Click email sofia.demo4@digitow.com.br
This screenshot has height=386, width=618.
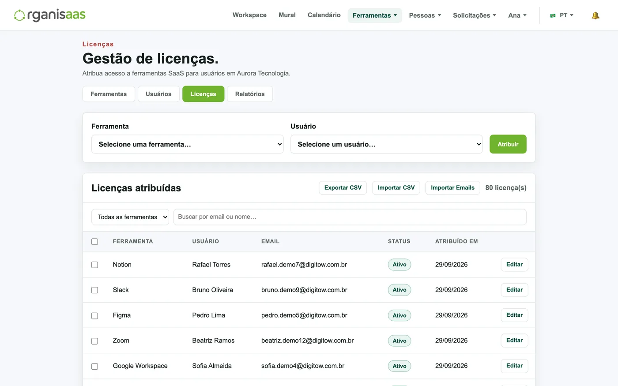coord(303,366)
